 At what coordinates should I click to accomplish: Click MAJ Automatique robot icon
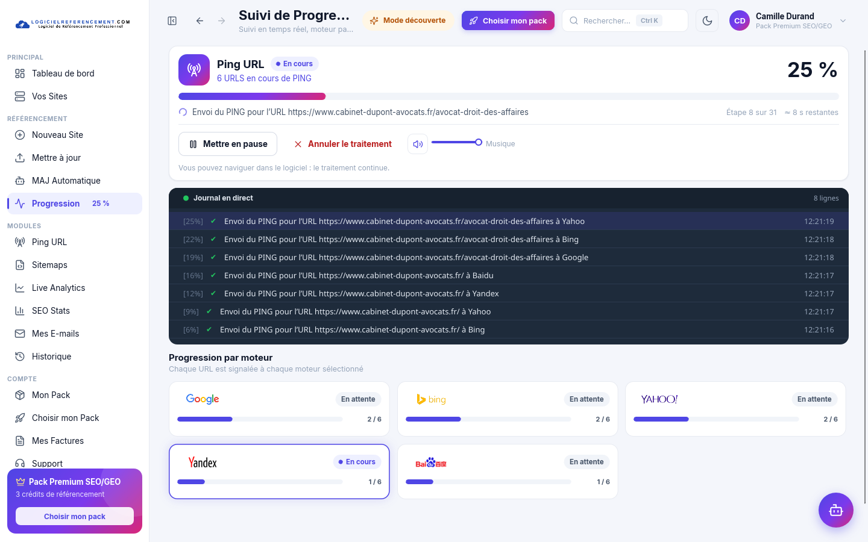point(20,181)
